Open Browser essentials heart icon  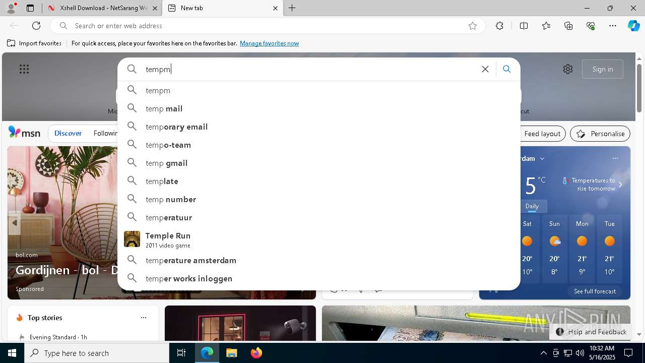point(591,26)
